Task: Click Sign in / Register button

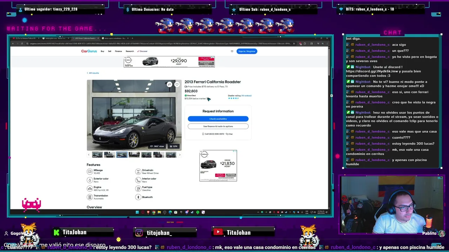Action: coord(247,51)
